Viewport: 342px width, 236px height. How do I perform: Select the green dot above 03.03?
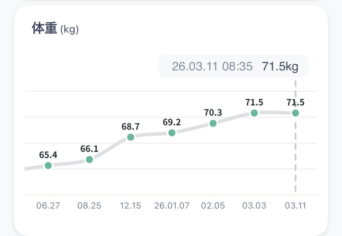point(254,113)
